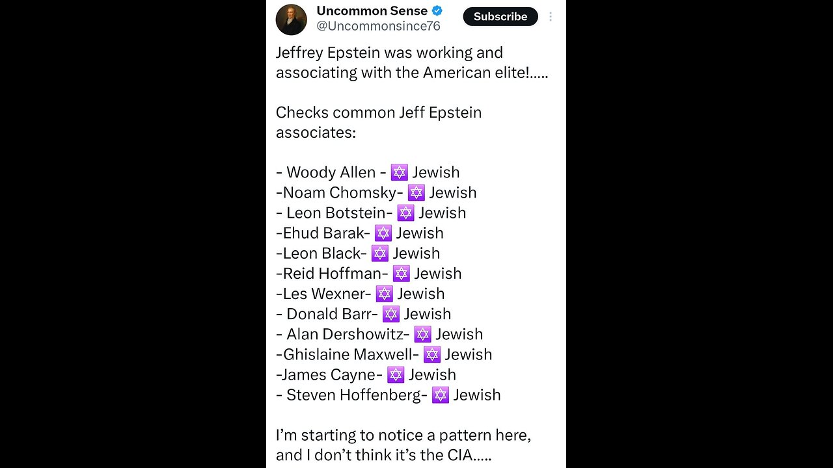This screenshot has height=468, width=833.
Task: Click the star emoji beside Steven Hoffenberg
Action: [441, 395]
